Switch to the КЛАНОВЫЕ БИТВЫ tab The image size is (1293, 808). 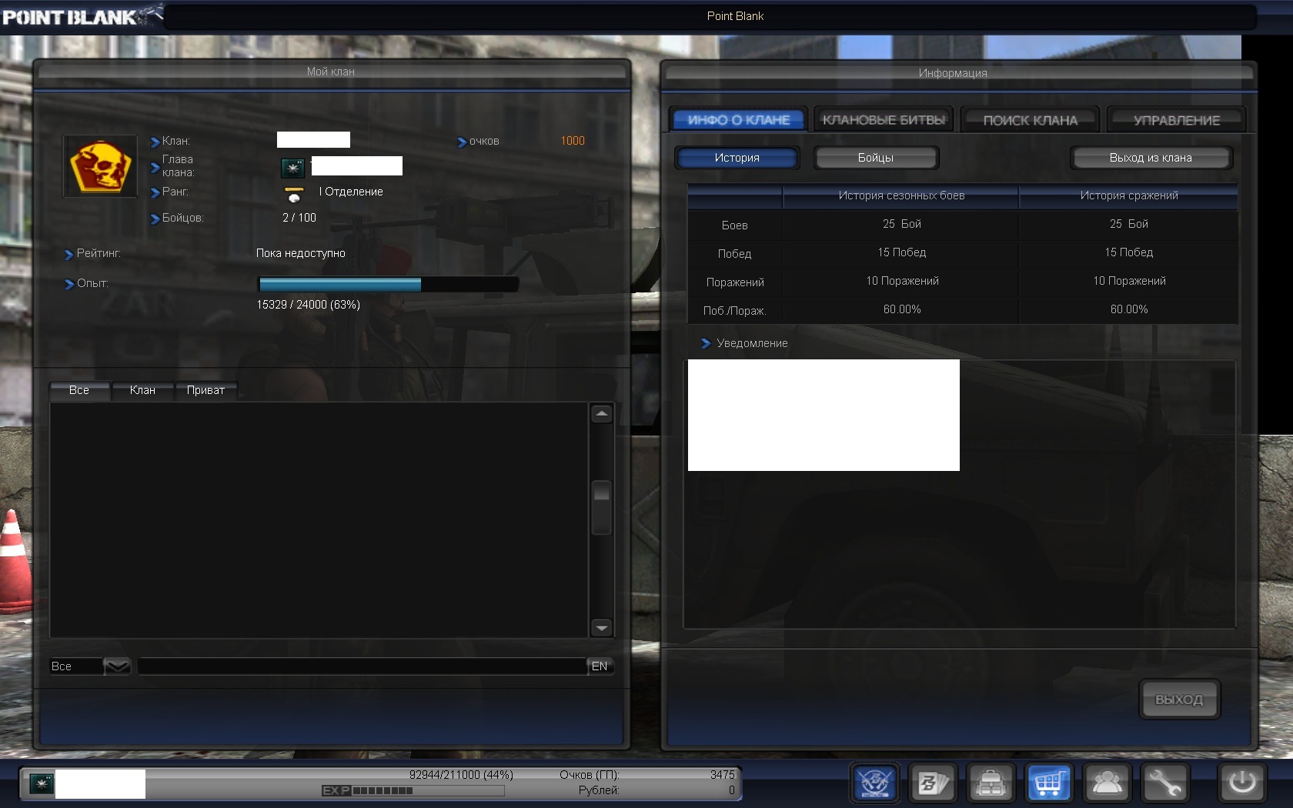coord(883,120)
